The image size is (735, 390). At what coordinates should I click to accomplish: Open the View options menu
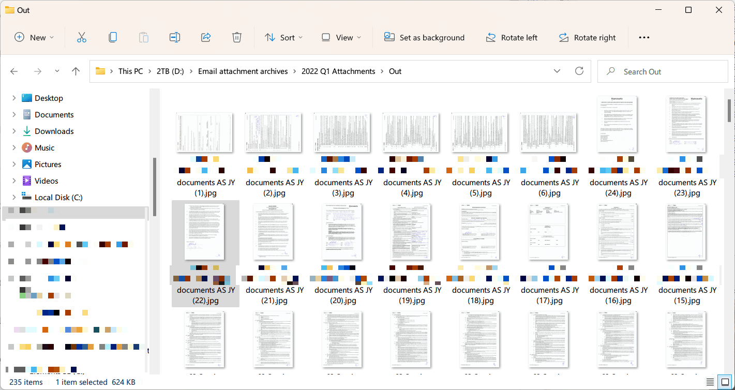(x=341, y=37)
